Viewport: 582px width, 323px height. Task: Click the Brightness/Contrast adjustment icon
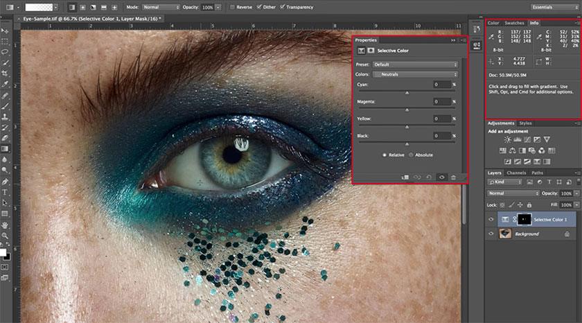pos(509,139)
